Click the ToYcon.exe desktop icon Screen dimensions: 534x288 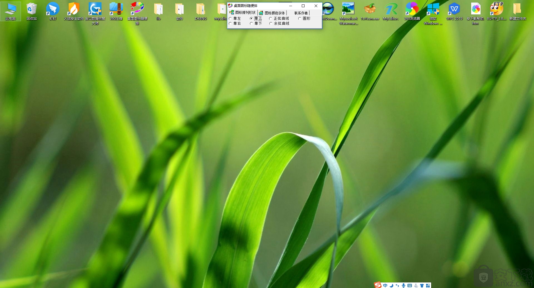point(370,11)
